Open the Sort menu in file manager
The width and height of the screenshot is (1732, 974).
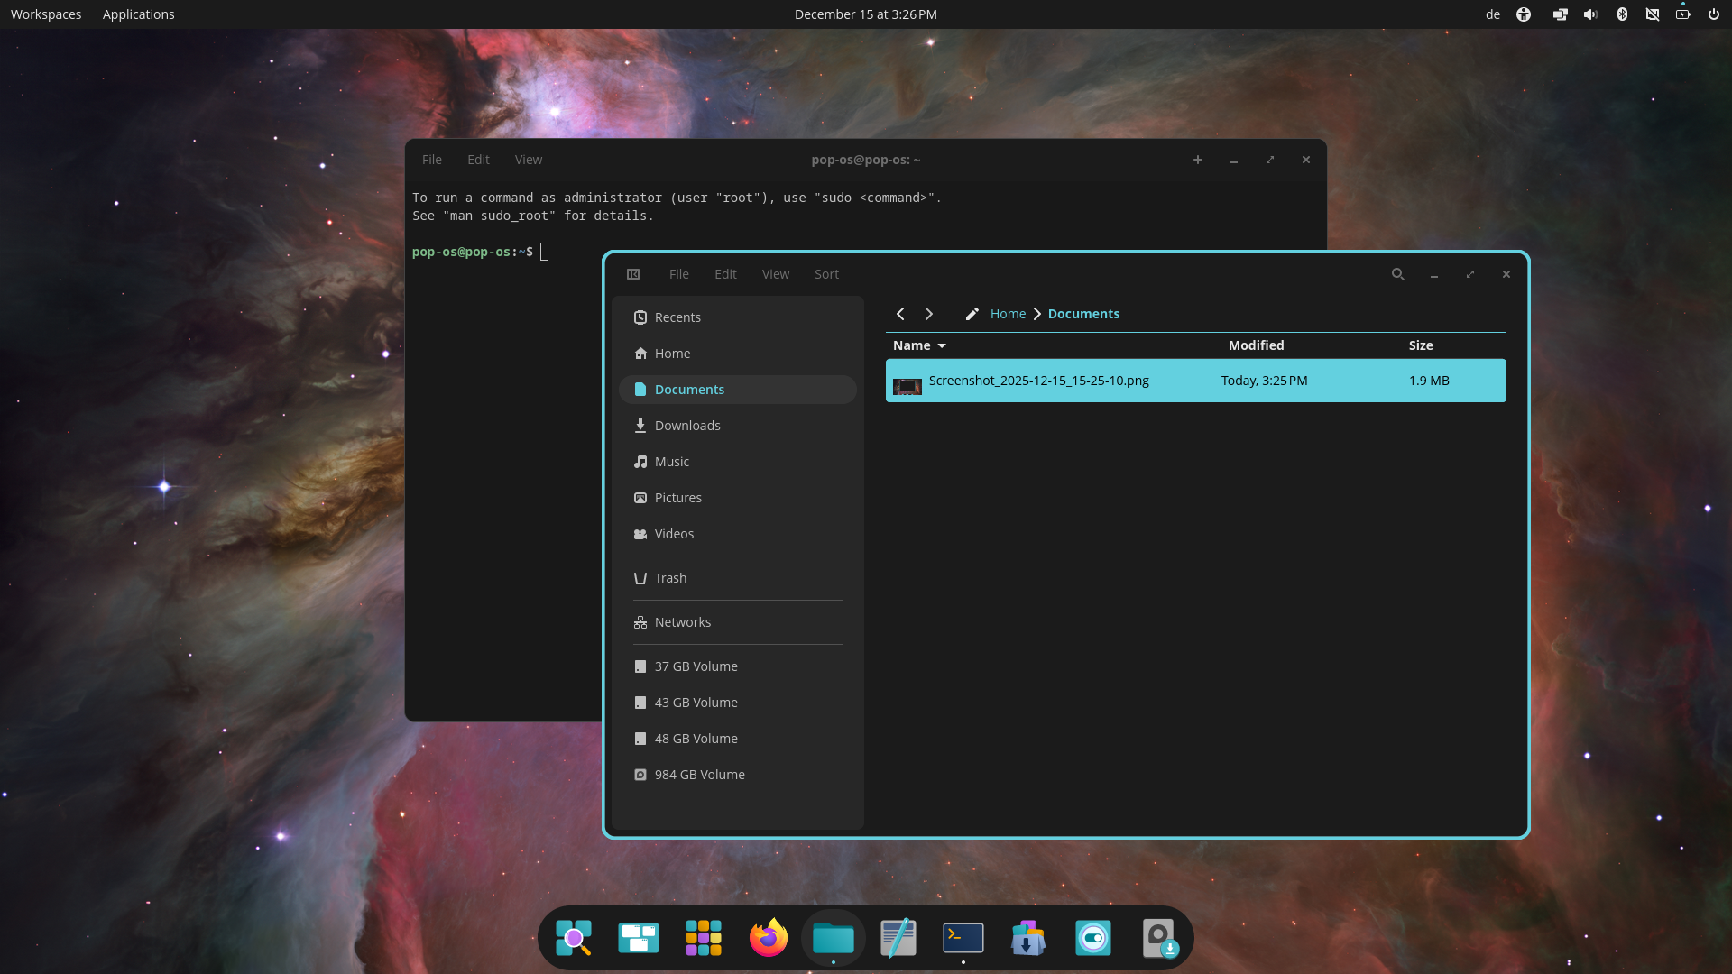826,274
